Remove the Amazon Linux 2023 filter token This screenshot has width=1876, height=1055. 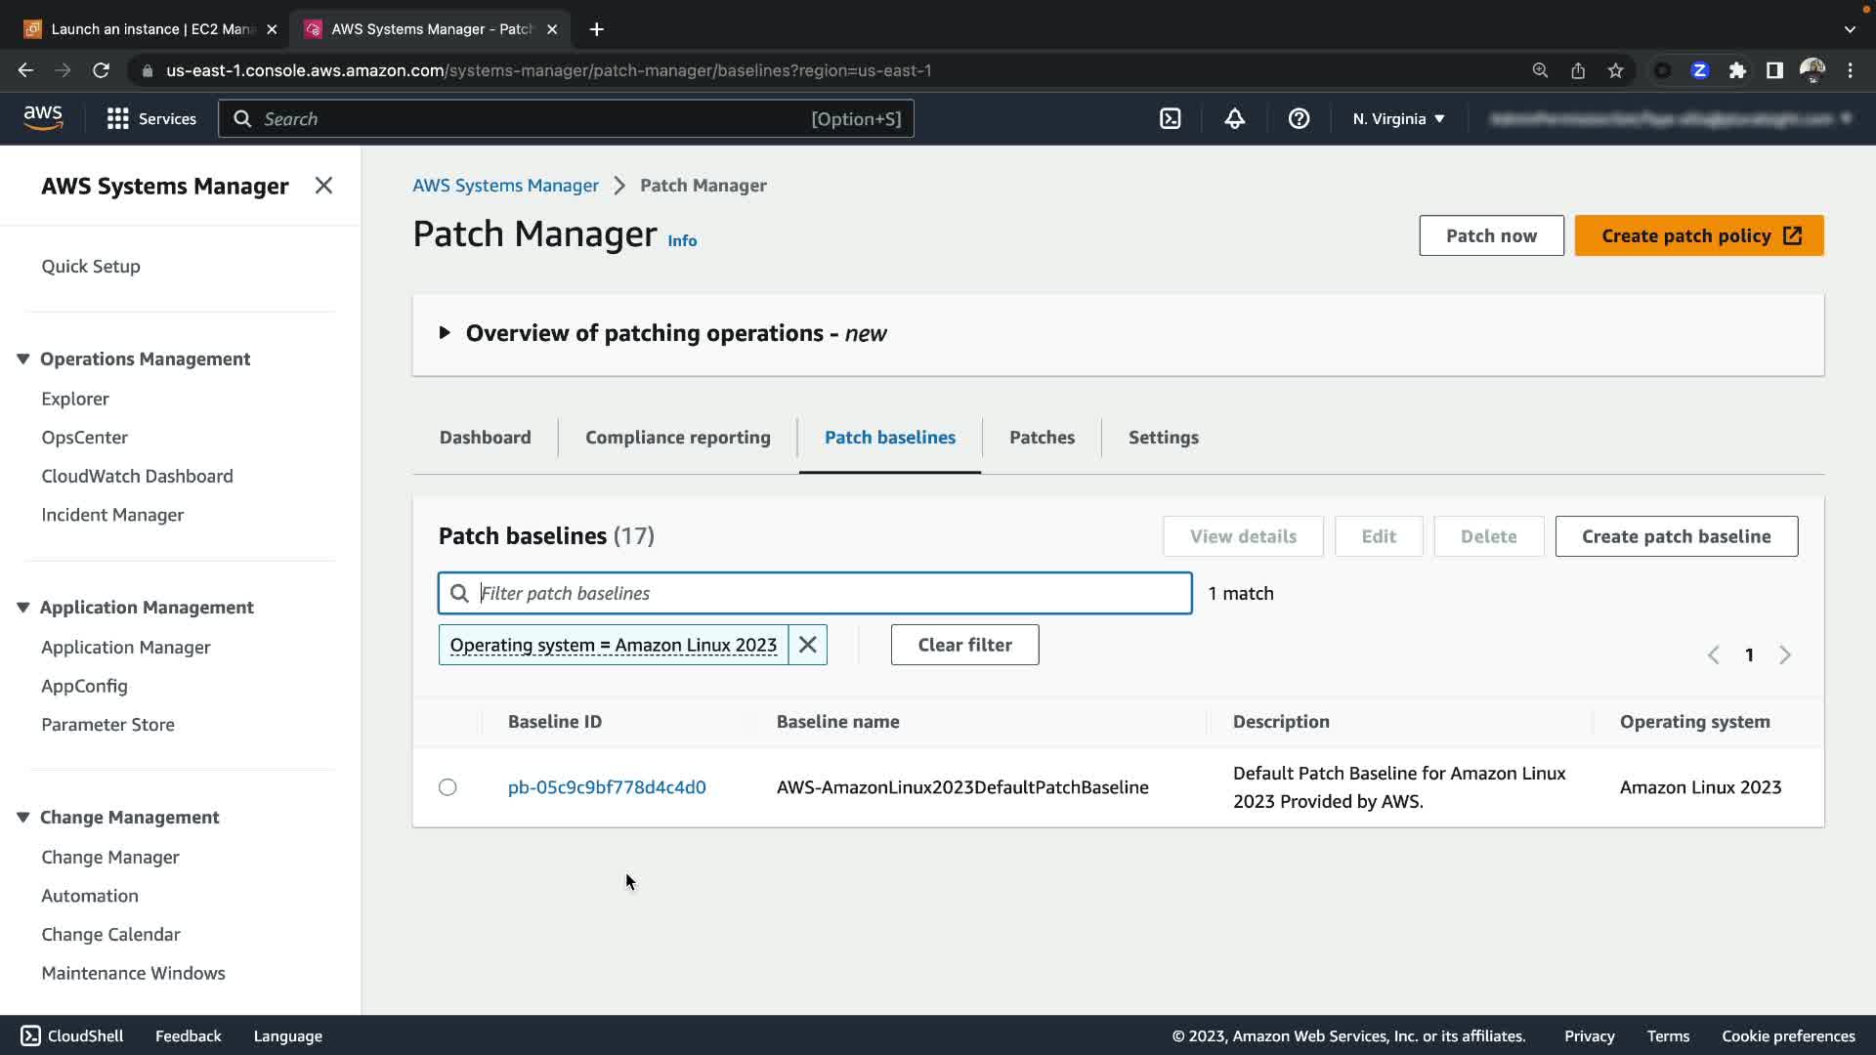(x=807, y=645)
